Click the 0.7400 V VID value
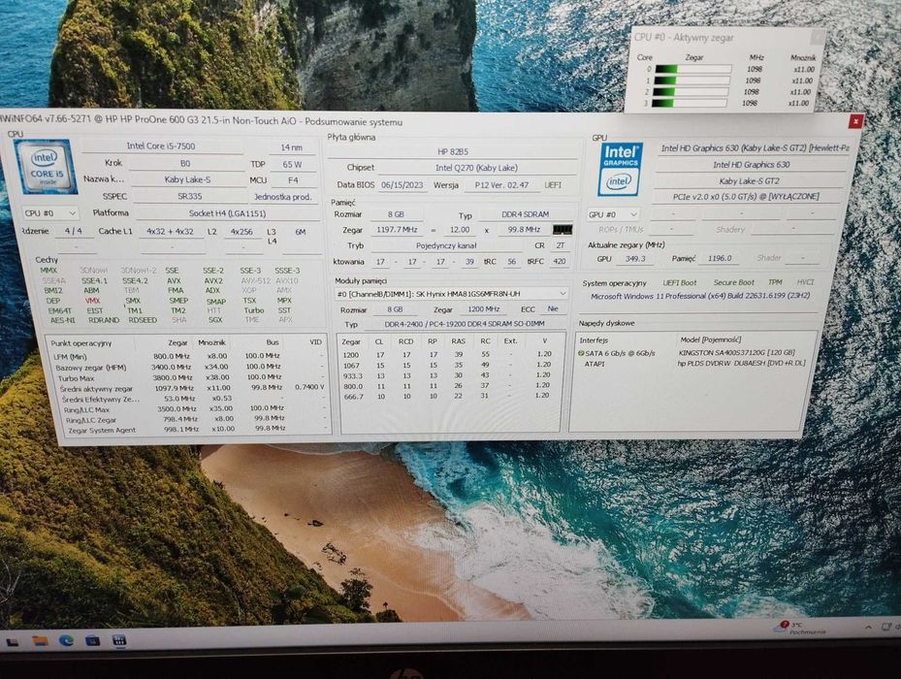Viewport: 901px width, 679px height. coord(309,387)
